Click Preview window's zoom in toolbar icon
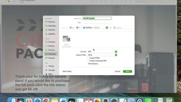 (101, 1)
